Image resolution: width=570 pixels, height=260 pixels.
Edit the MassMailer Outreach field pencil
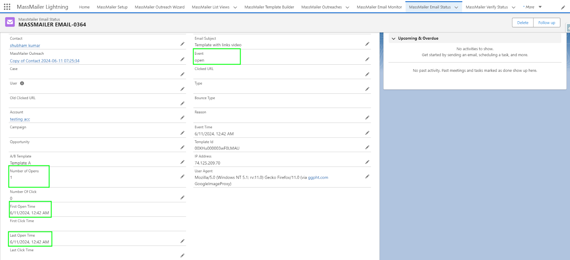pos(182,59)
